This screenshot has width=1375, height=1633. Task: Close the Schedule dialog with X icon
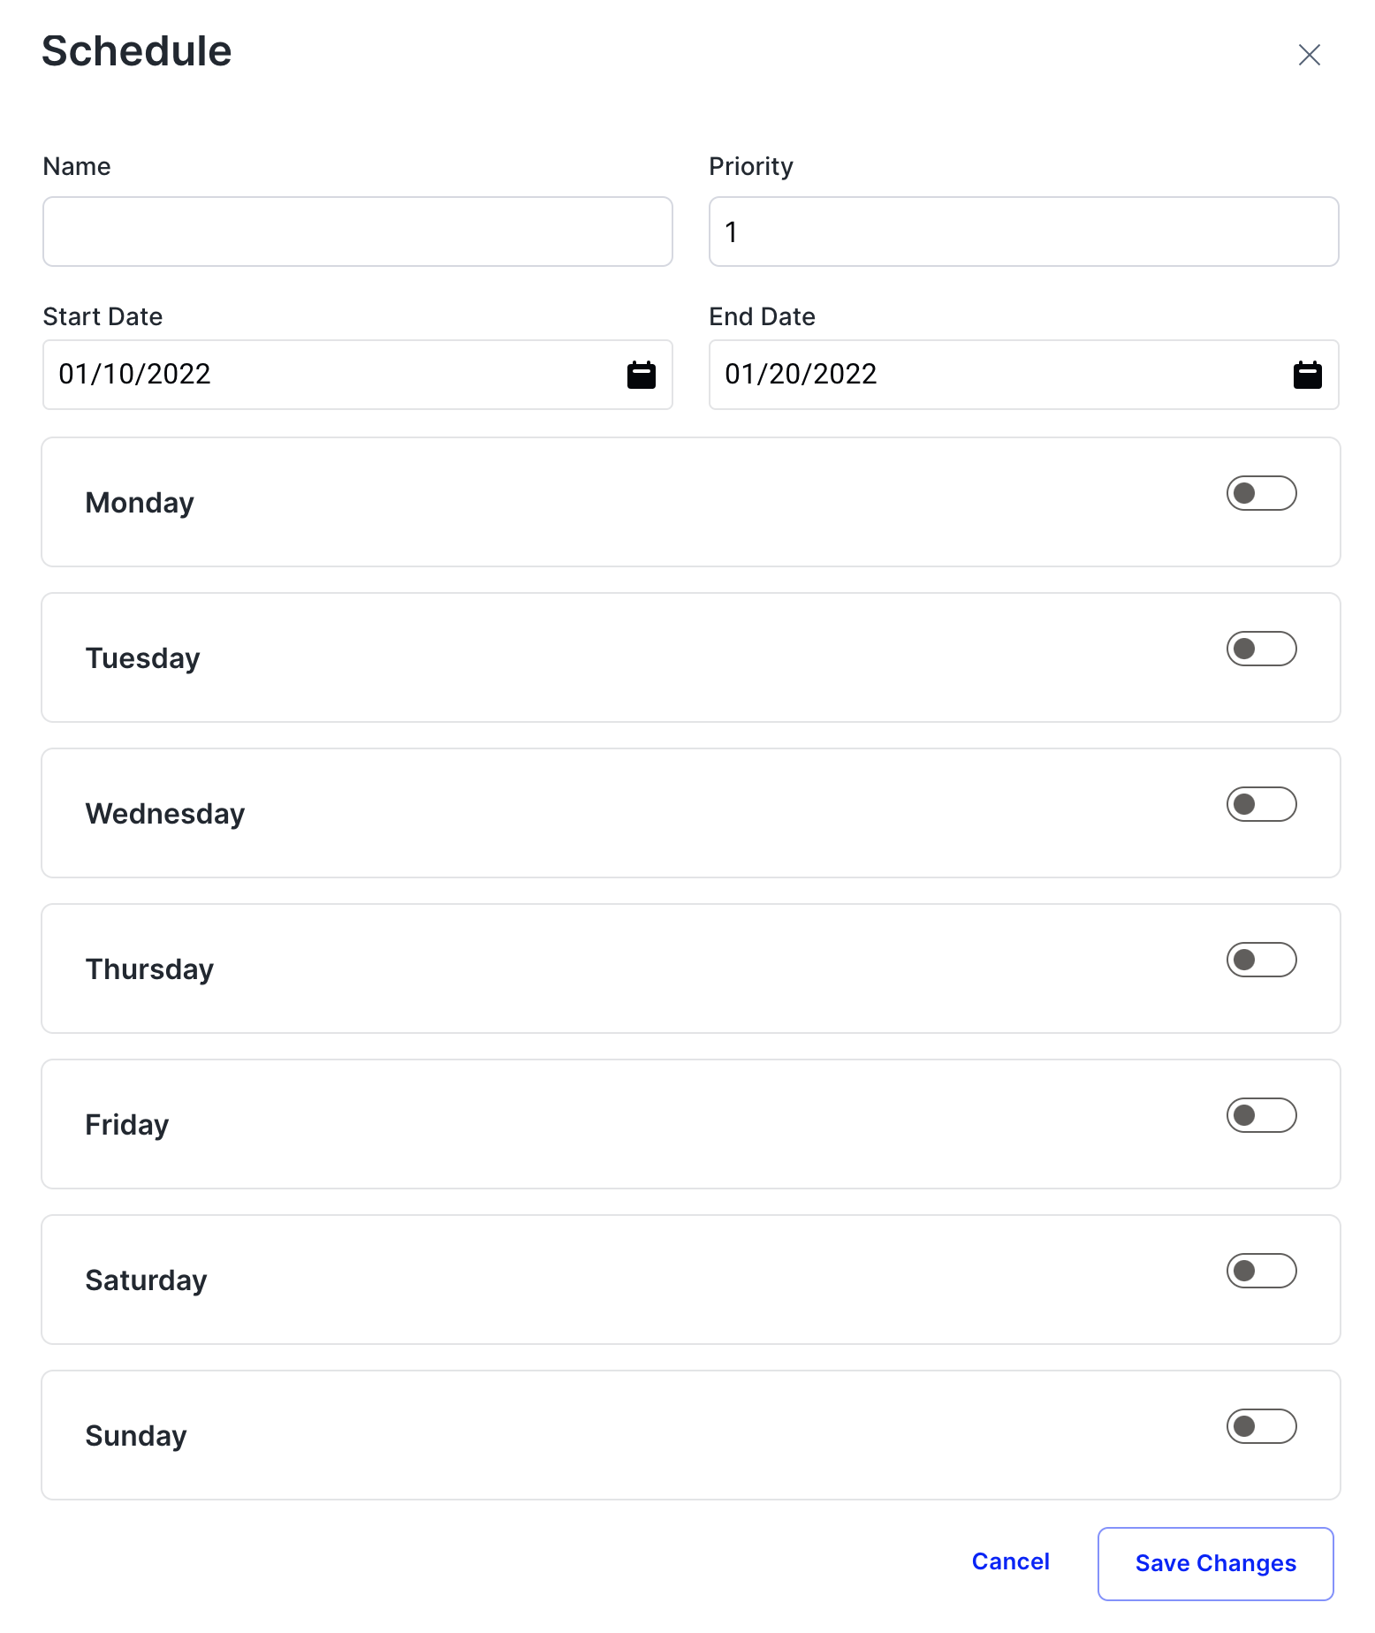[1309, 55]
